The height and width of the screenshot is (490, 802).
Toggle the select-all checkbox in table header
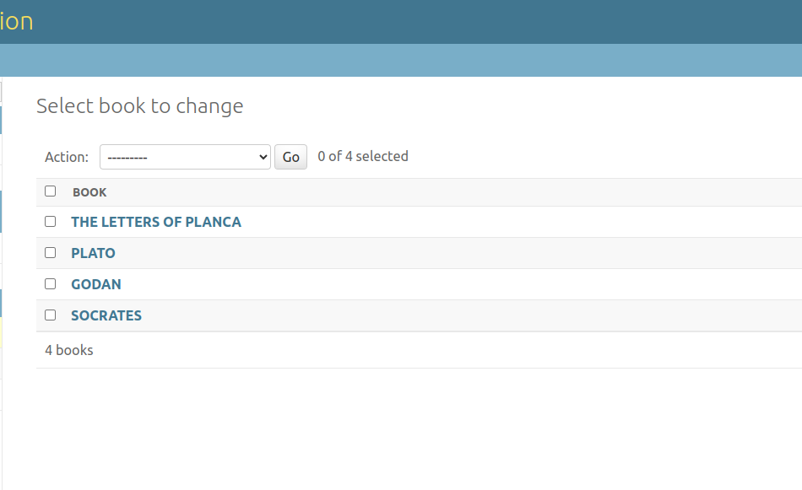point(51,191)
